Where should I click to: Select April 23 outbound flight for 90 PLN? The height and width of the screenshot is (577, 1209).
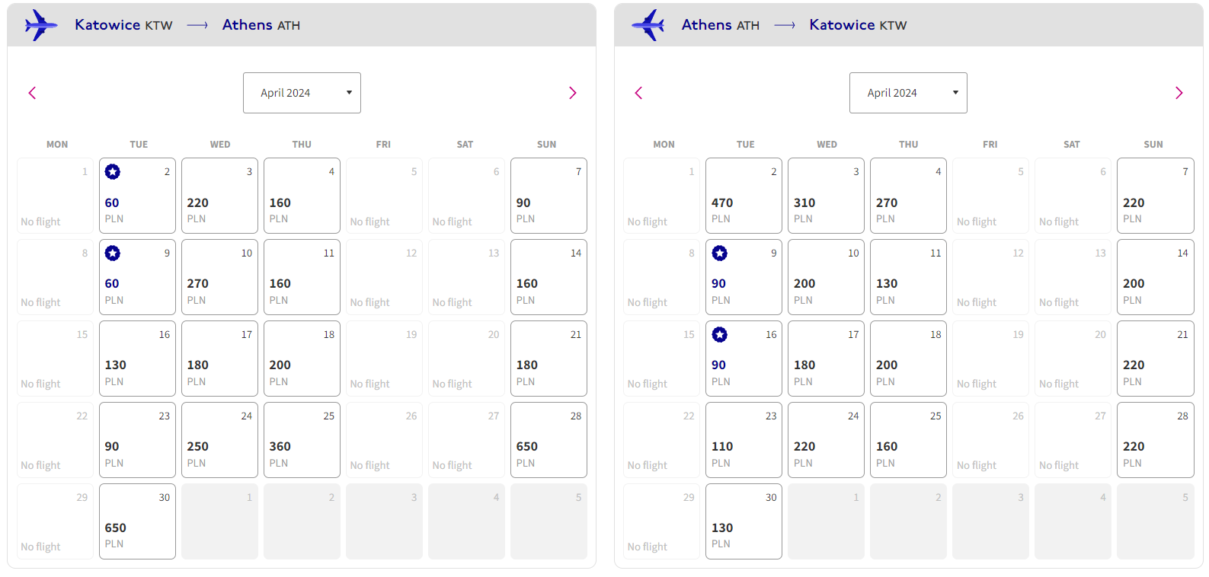pos(137,440)
